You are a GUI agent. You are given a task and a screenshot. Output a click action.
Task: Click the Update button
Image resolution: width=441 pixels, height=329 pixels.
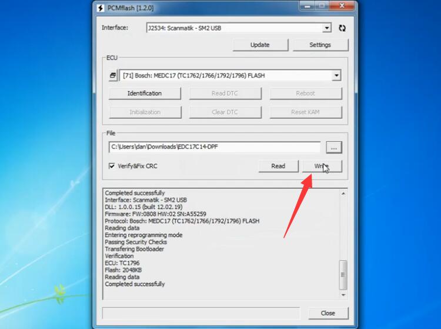260,45
